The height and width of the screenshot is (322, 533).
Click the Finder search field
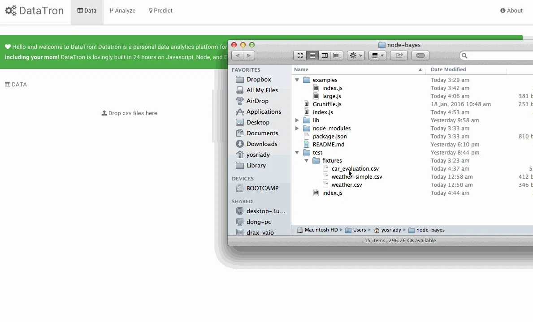click(497, 56)
